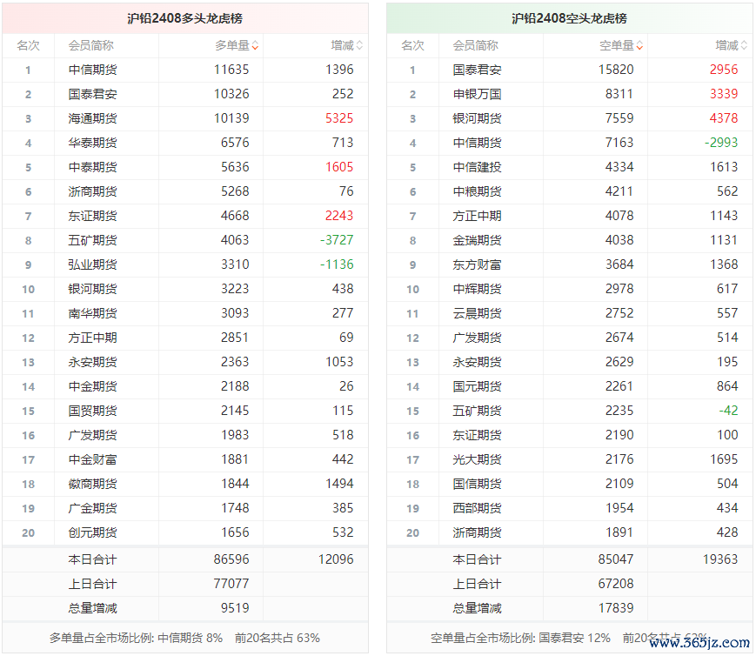The width and height of the screenshot is (756, 656).
Task: Select 中金财富 row name
Action: (x=92, y=459)
